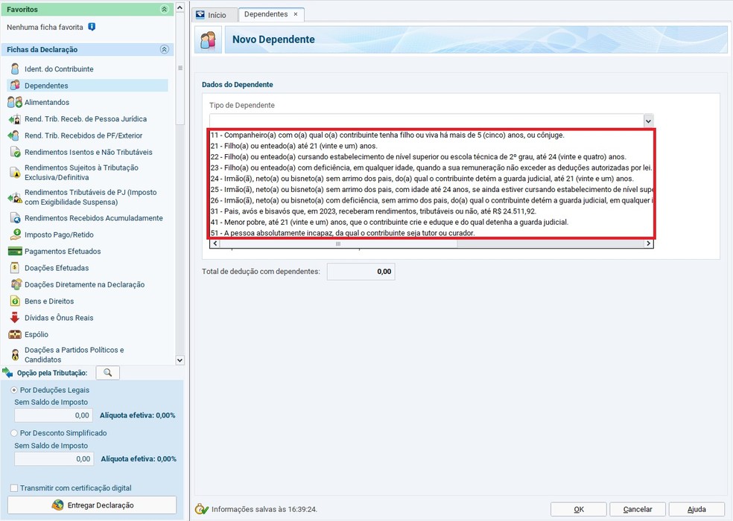This screenshot has height=521, width=733.
Task: Click the info icon beside Nenhuma ficha favorita
Action: point(92,27)
